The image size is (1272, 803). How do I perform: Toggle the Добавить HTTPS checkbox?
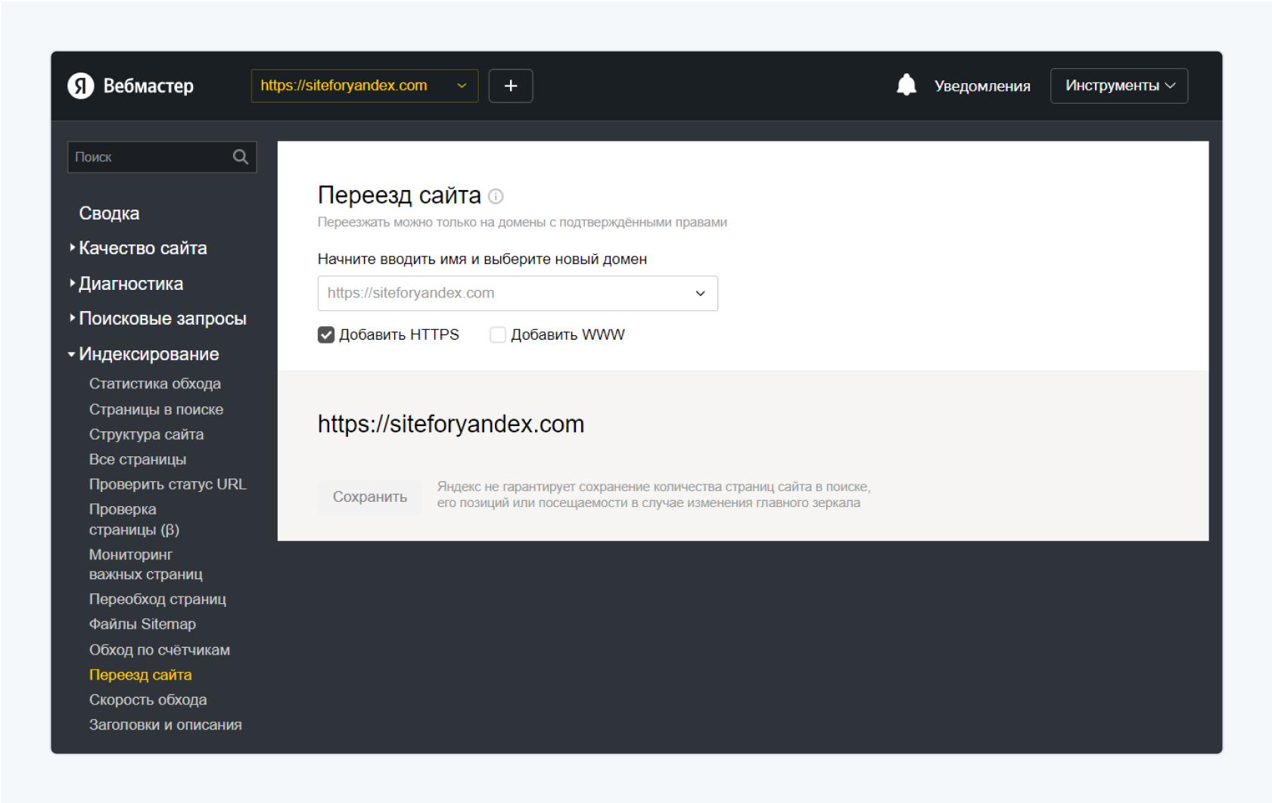[326, 335]
